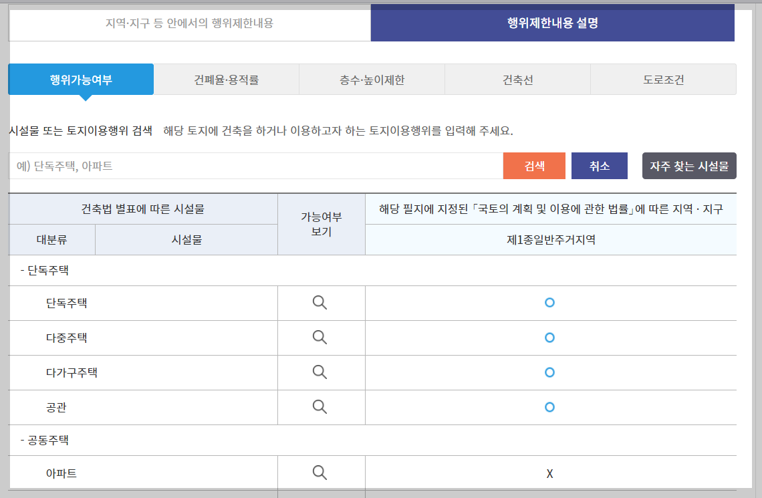Select the 다가구주택 facility label
The height and width of the screenshot is (498, 762).
click(x=72, y=372)
